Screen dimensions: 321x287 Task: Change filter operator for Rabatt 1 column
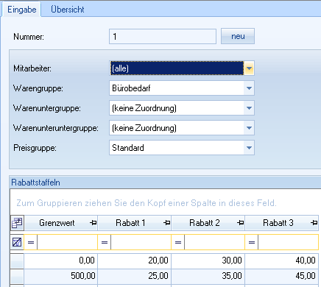coord(105,242)
